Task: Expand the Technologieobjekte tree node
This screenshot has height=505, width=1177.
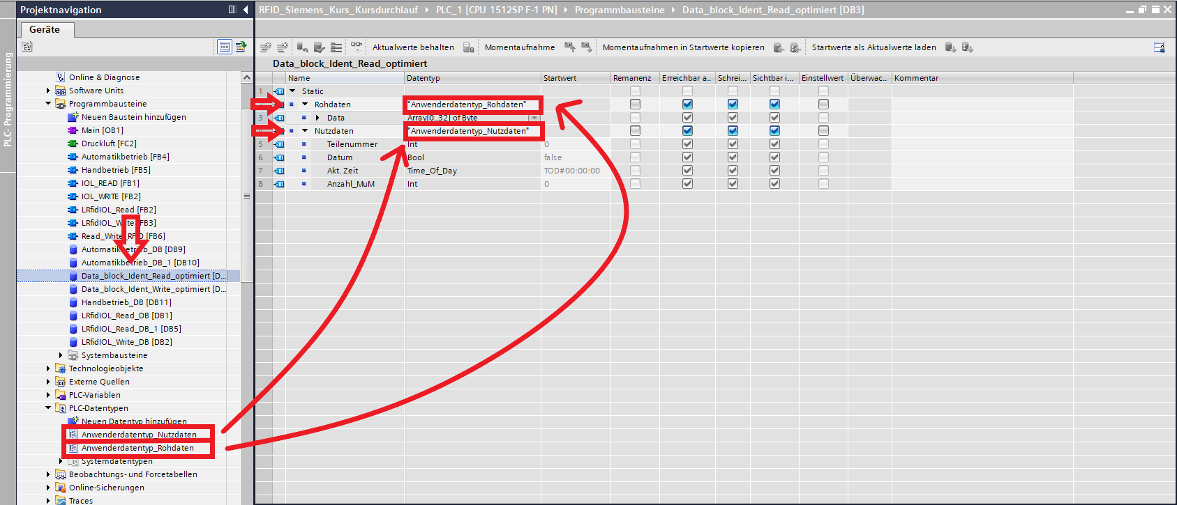Action: [x=48, y=368]
